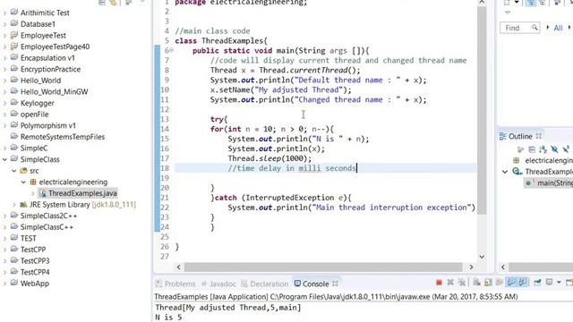Screen dimensions: 573x322
Task: Toggle Show Console on standard error change
Action: [x=523, y=283]
